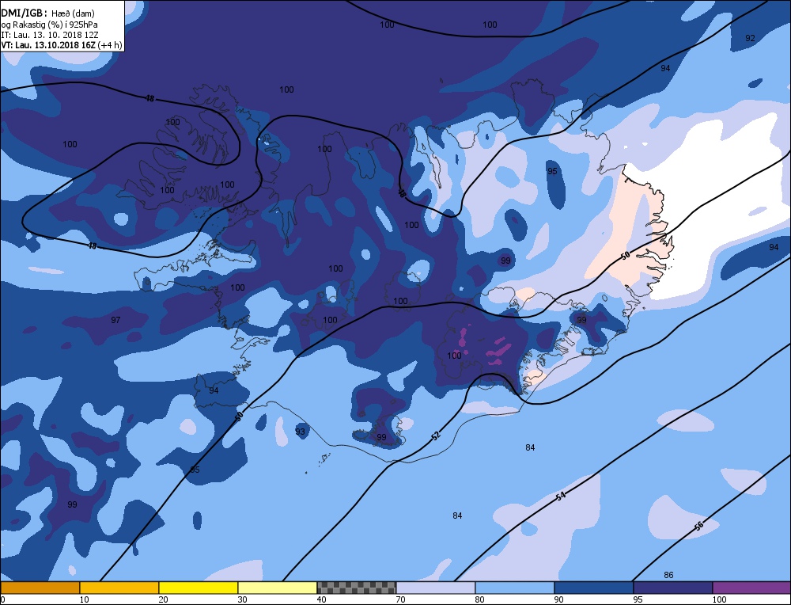Click the dark orange 0–10 legend swatch
This screenshot has height=605, width=791.
click(40, 588)
